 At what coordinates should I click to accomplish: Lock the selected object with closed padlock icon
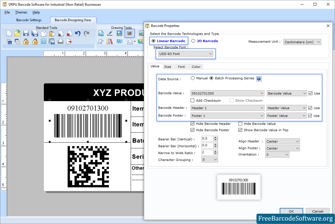(26, 42)
